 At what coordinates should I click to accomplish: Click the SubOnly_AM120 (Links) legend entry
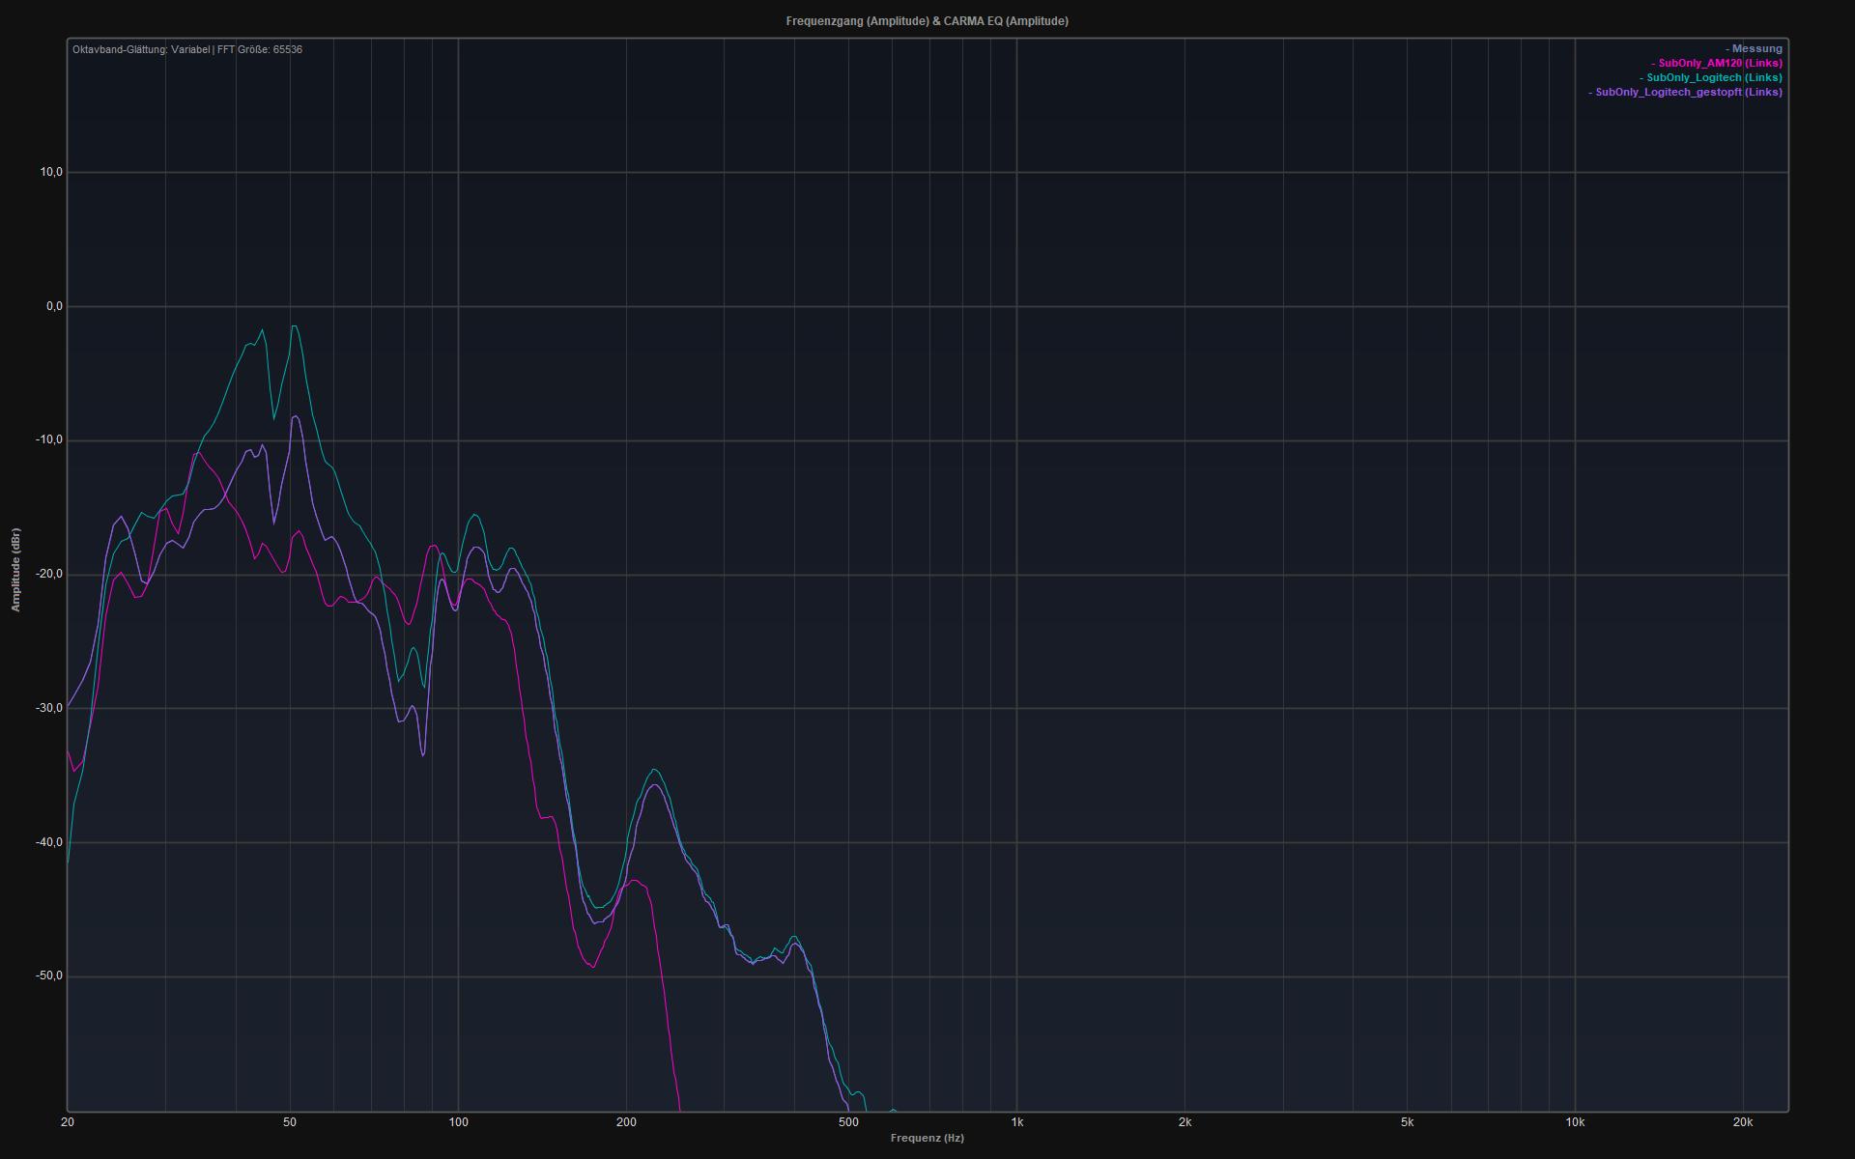point(1719,64)
